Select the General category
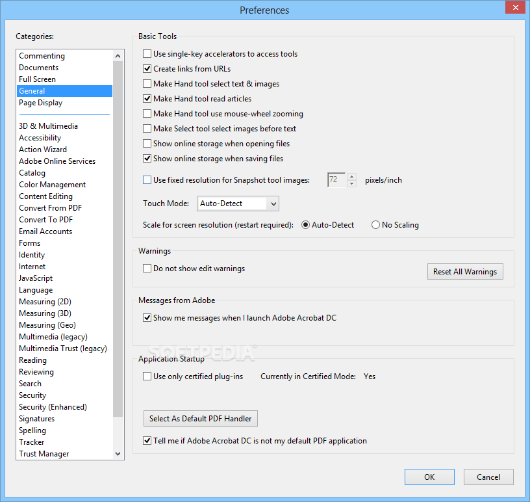Image resolution: width=530 pixels, height=502 pixels. (x=64, y=91)
